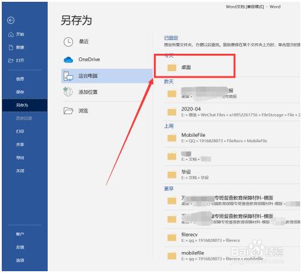Open 帐户 settings
Image resolution: width=302 pixels, height=273 pixels.
pyautogui.click(x=20, y=234)
